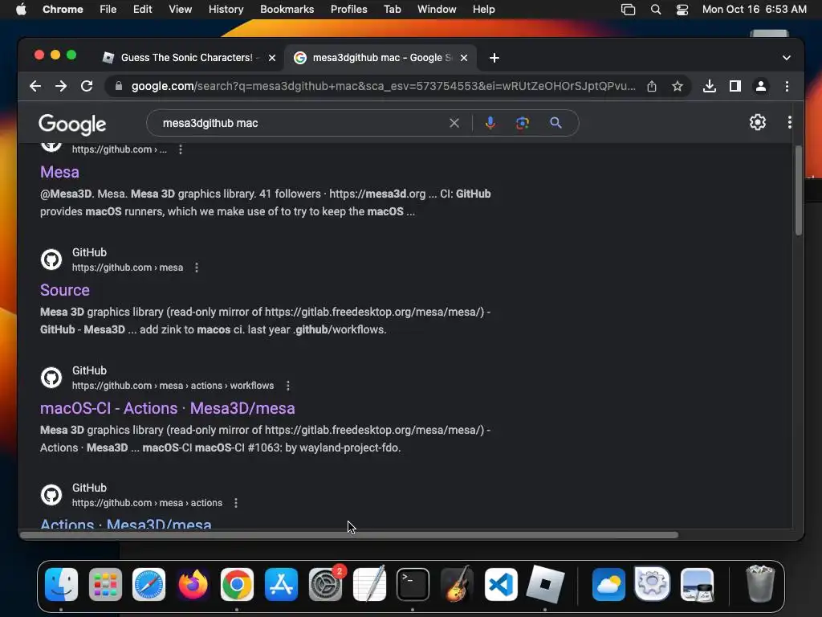Open the Chrome profile icon
Viewport: 822px width, 617px height.
click(761, 86)
